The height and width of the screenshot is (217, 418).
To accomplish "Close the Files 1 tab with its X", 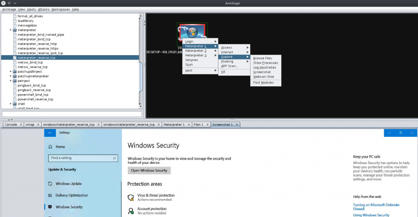I will [207, 125].
